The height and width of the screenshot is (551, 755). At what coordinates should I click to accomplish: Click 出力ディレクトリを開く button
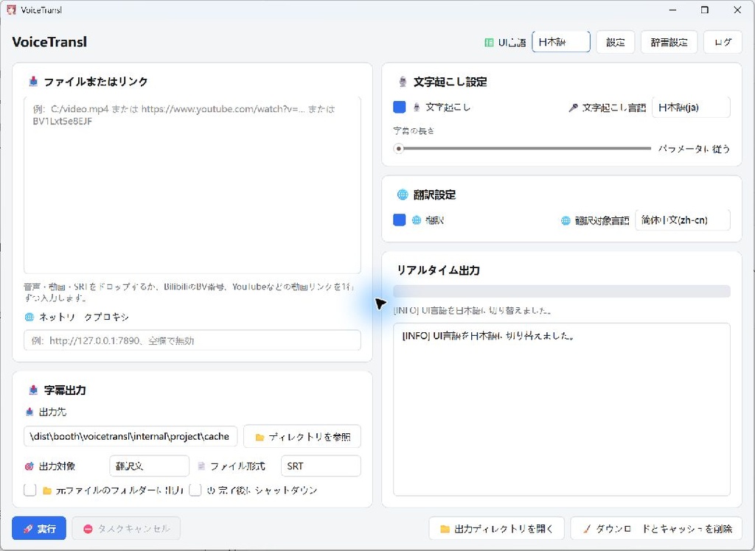point(496,528)
